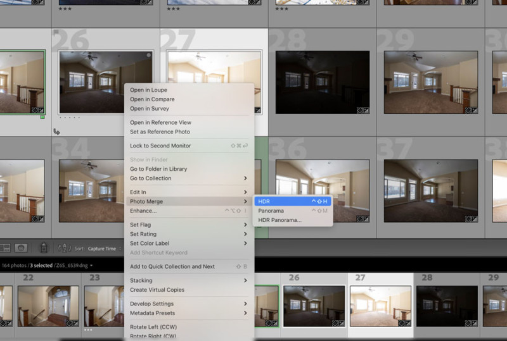507x341 pixels.
Task: Click Open in Loupe menu entry
Action: pos(148,90)
